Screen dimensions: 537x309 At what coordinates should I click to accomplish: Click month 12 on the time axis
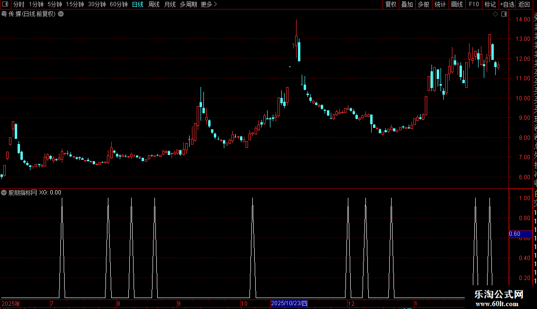pyautogui.click(x=351, y=303)
